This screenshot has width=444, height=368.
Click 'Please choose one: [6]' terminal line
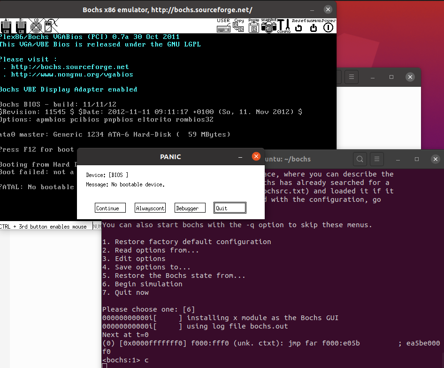pos(149,309)
